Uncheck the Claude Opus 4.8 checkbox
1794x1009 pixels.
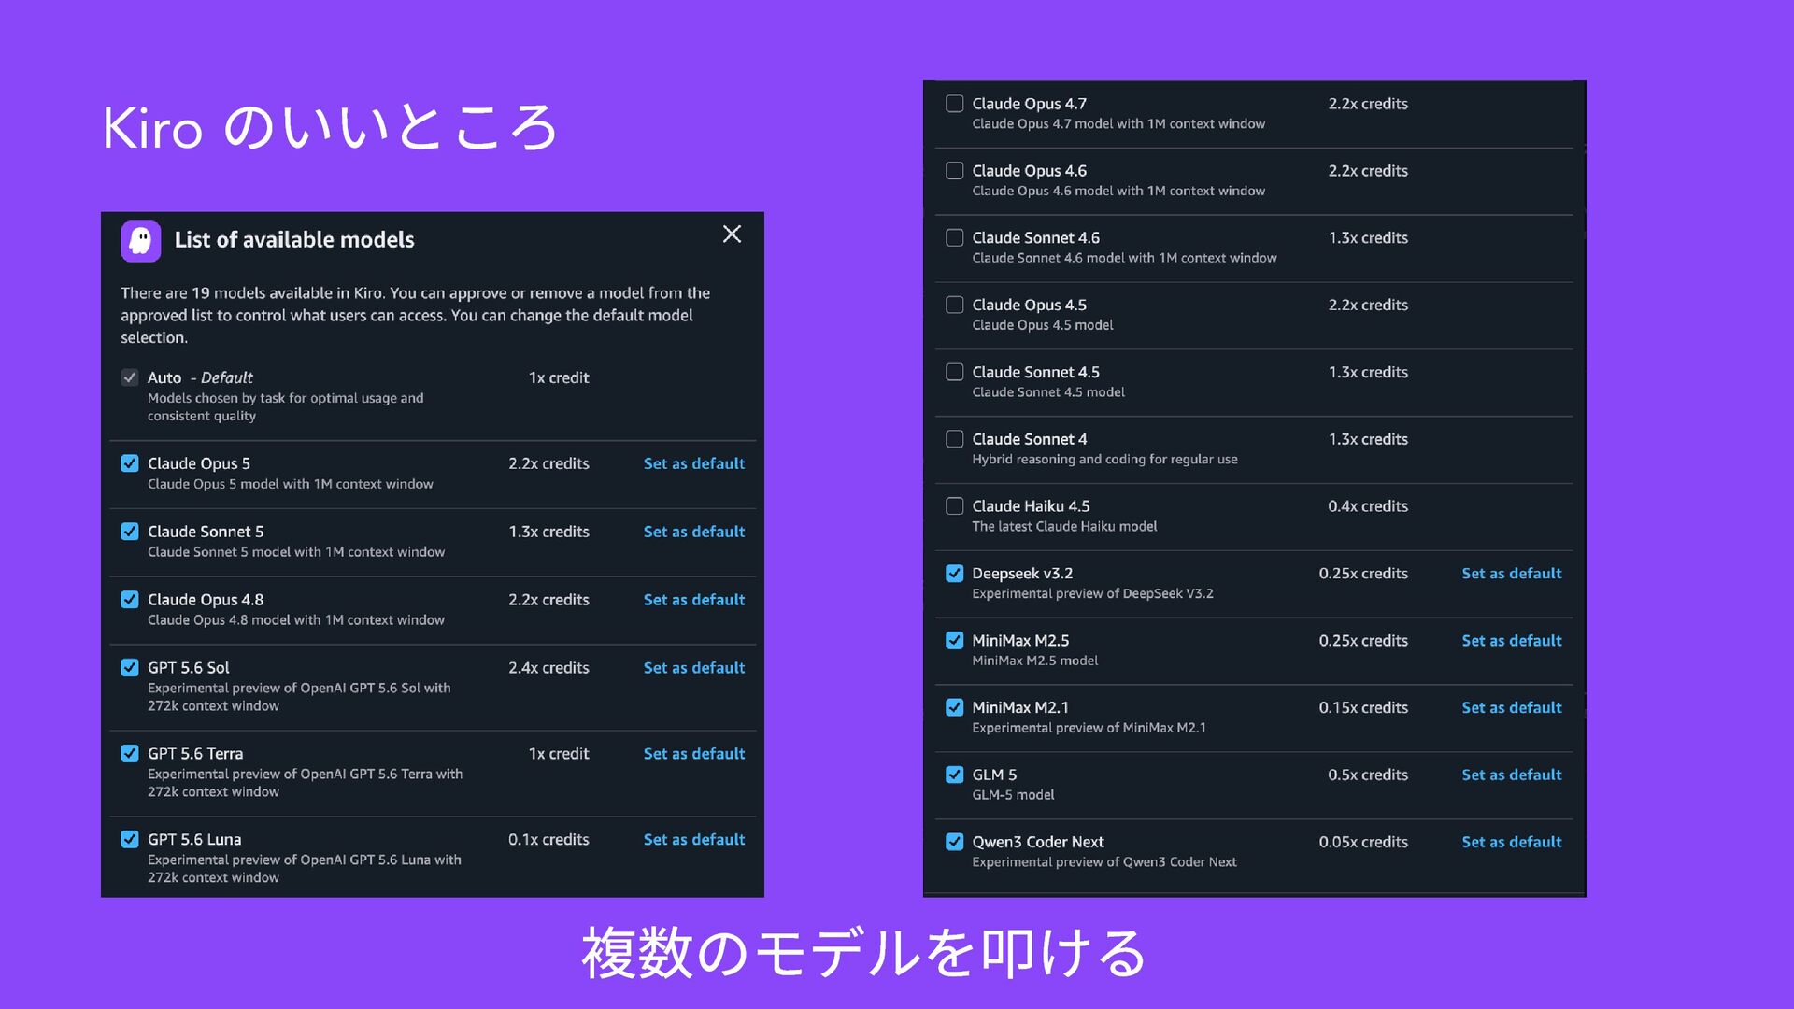coord(130,600)
